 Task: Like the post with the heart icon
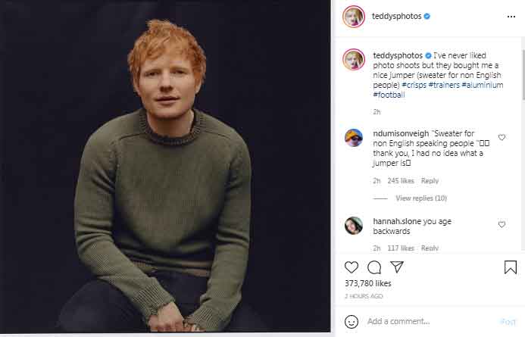click(352, 267)
